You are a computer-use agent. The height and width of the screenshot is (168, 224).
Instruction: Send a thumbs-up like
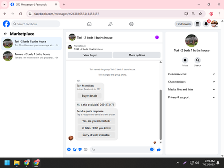coord(159,149)
